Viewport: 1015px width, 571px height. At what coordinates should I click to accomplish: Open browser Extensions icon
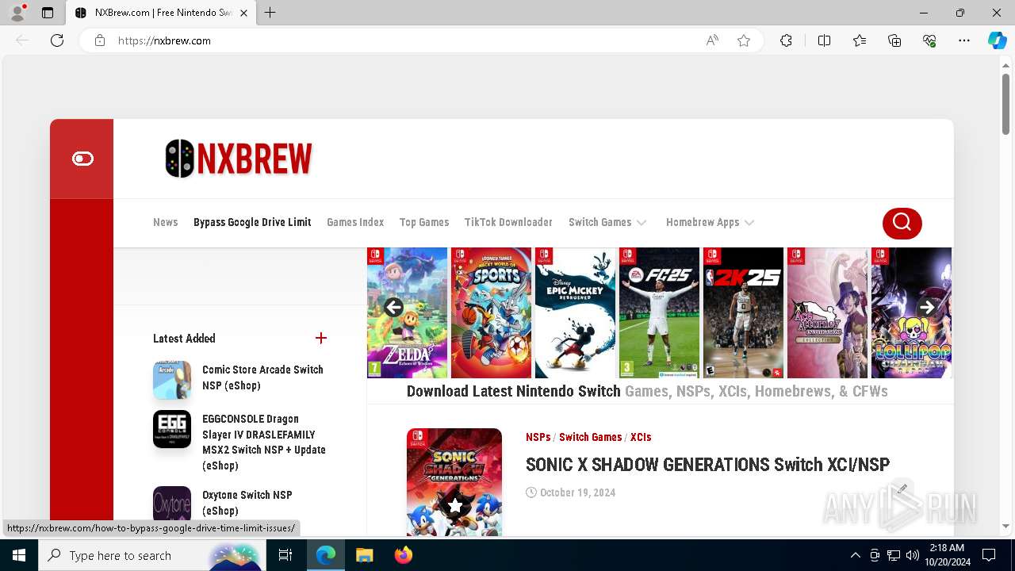[x=786, y=40]
